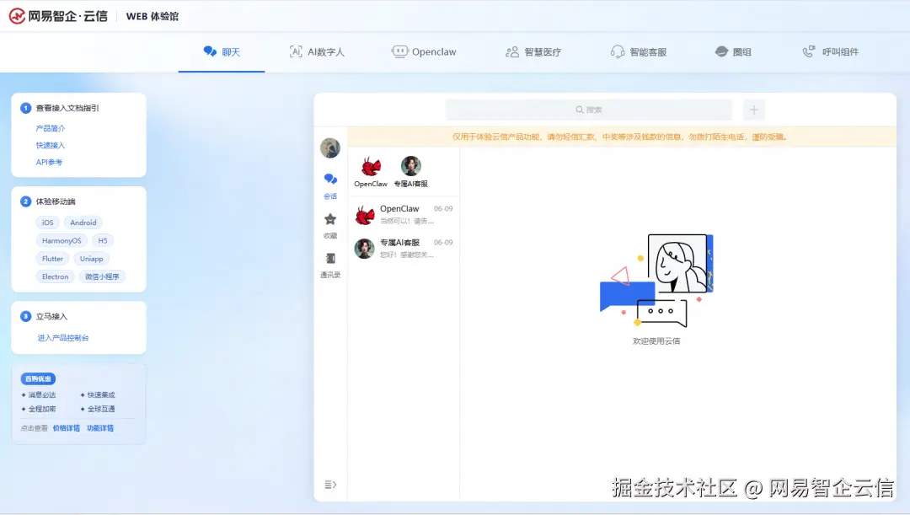Screen dimensions: 910x515
Task: Click the WEB 体验馆 title
Action: 152,16
